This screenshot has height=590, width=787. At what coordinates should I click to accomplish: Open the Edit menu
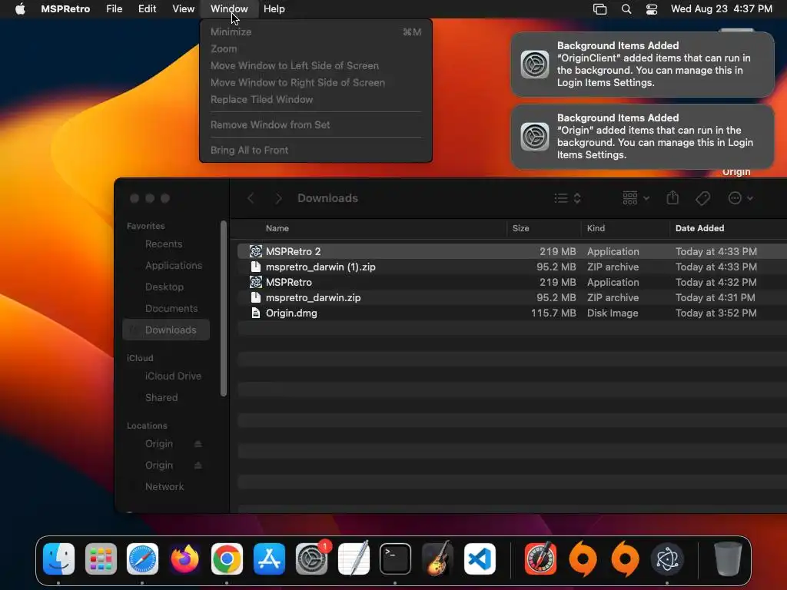147,8
